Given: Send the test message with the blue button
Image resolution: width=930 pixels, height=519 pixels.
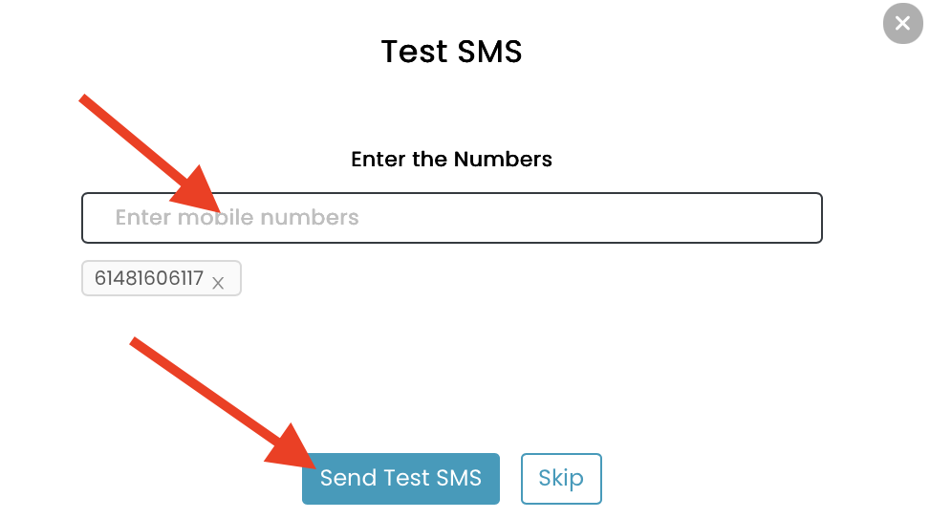Looking at the screenshot, I should (400, 479).
